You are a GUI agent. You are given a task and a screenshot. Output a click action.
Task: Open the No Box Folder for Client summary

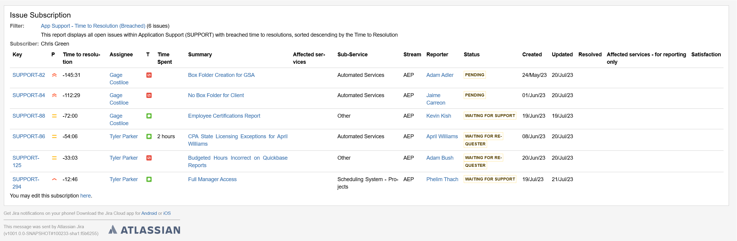[x=216, y=95]
